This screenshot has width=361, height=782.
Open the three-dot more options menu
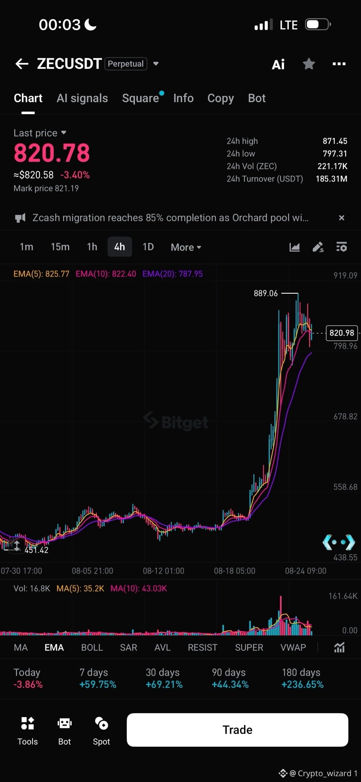339,64
